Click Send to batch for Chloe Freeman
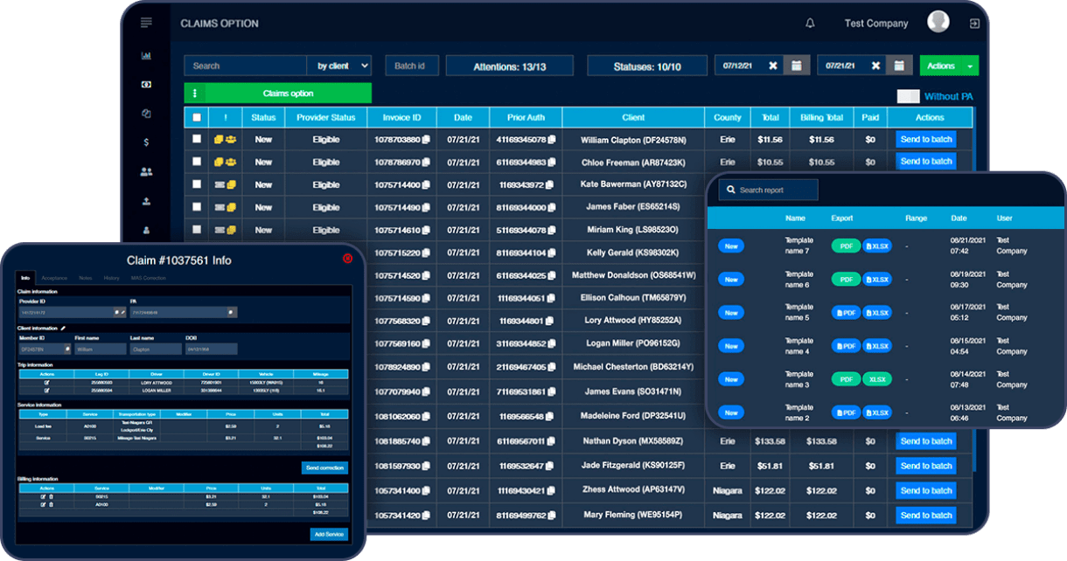Screen dimensions: 1067x561 pyautogui.click(x=926, y=162)
